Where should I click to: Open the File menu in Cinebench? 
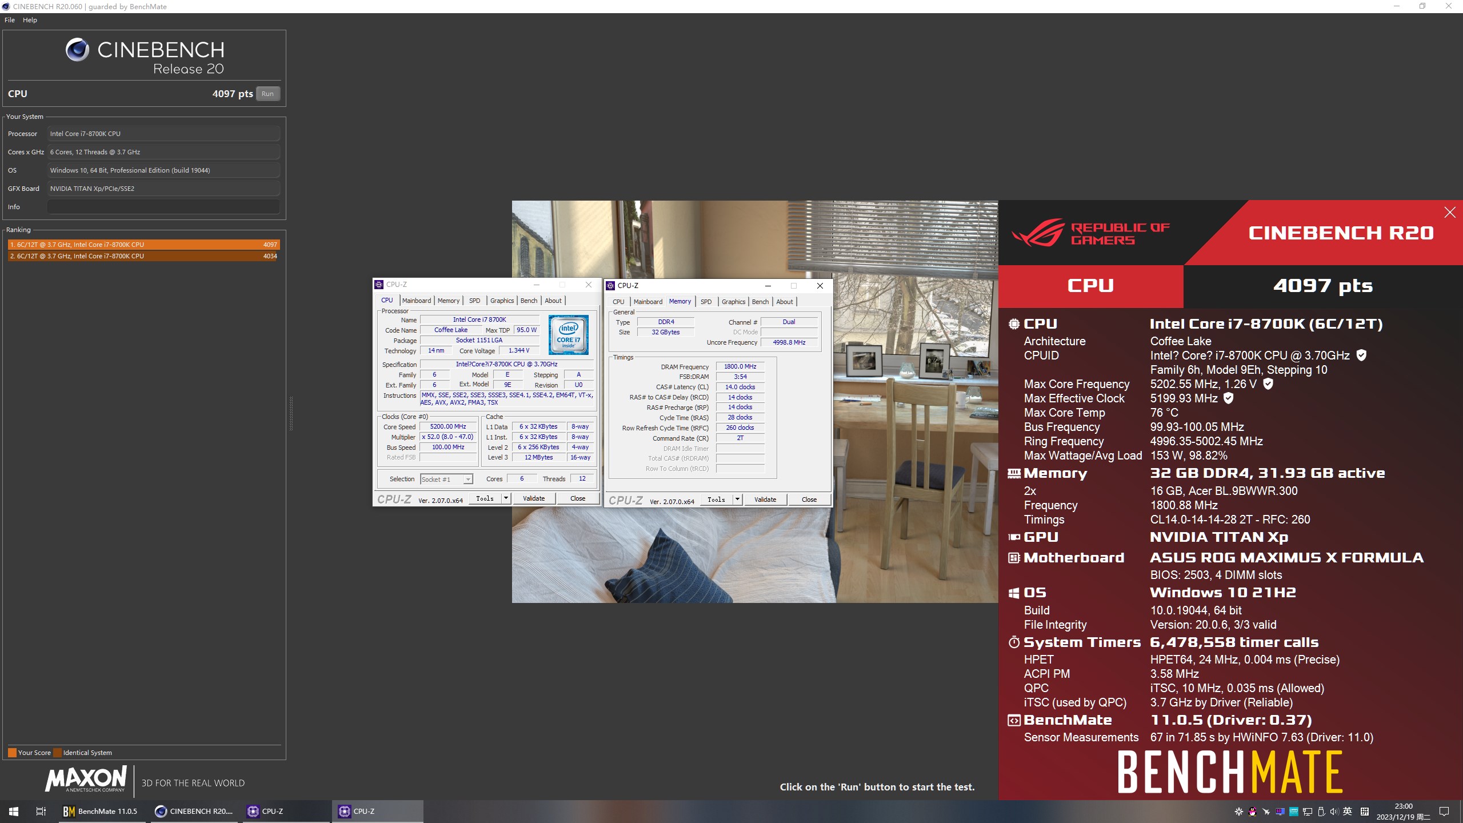coord(10,20)
